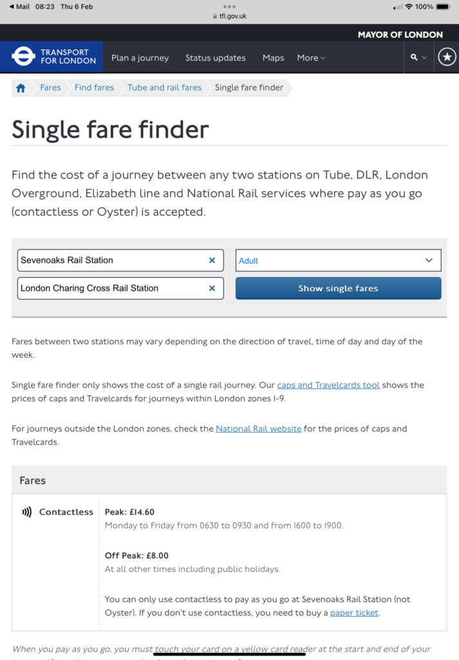The height and width of the screenshot is (660, 459).
Task: Follow the caps and Travelcards tool link
Action: 328,385
